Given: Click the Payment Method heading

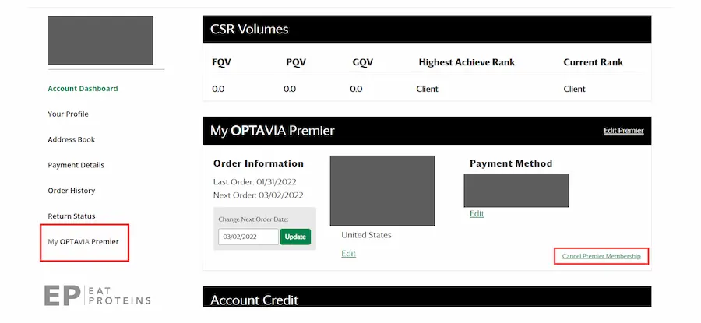Looking at the screenshot, I should [x=511, y=163].
